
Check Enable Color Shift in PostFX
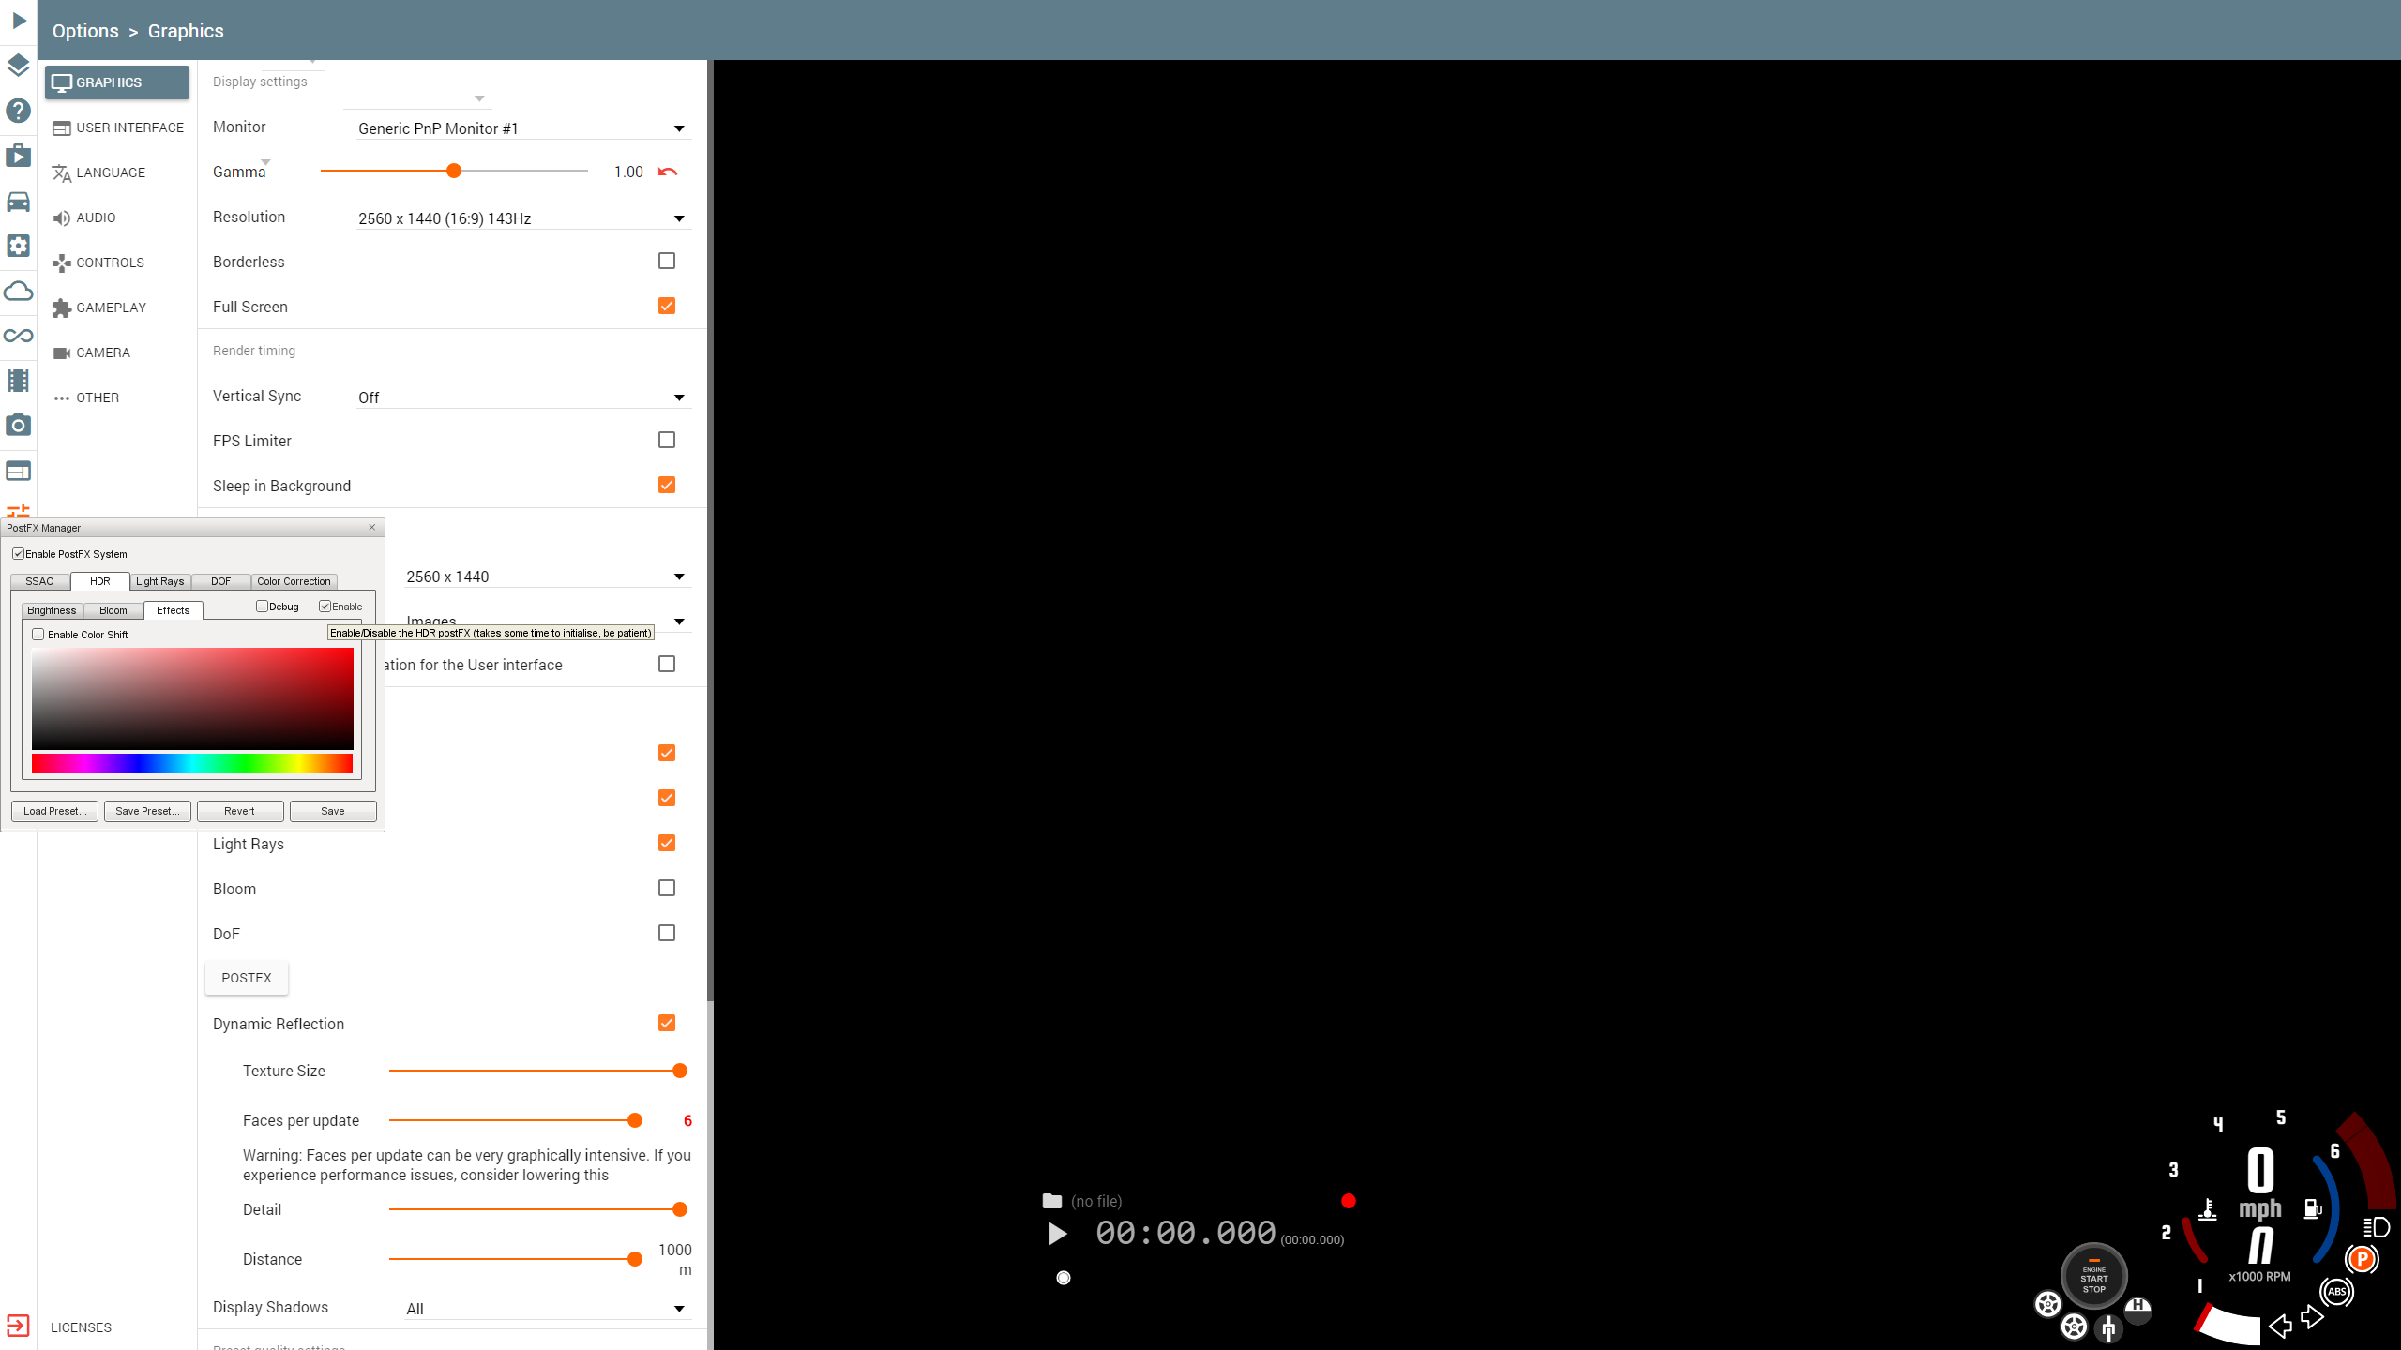[x=38, y=635]
